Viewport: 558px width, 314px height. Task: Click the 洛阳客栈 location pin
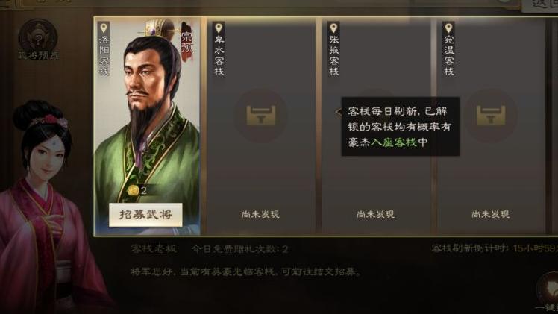pos(104,28)
